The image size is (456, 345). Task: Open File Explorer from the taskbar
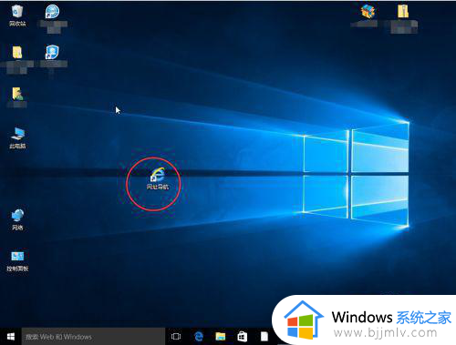tap(221, 336)
